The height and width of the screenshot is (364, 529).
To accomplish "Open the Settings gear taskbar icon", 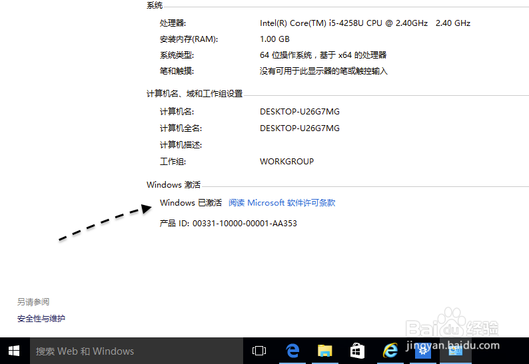I will coord(422,351).
